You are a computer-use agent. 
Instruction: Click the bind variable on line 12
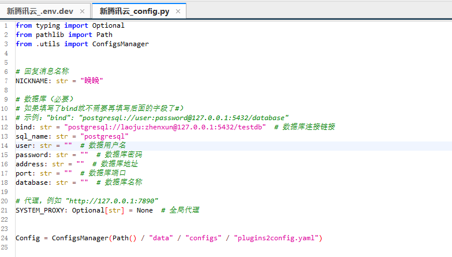[x=24, y=127]
